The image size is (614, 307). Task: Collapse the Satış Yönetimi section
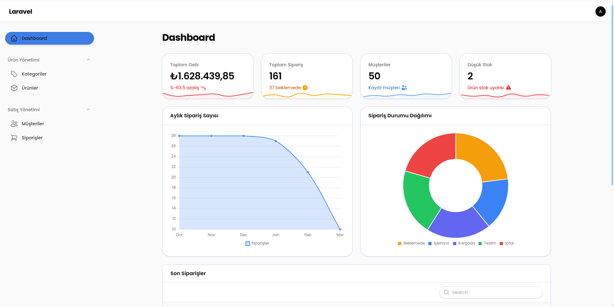pyautogui.click(x=88, y=110)
